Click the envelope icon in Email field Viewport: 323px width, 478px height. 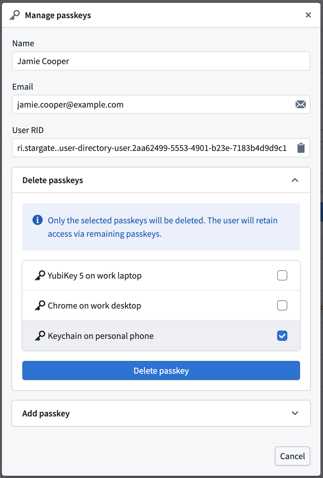pos(300,104)
